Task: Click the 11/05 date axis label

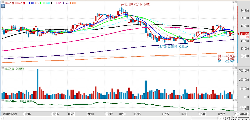Action: click(x=165, y=114)
